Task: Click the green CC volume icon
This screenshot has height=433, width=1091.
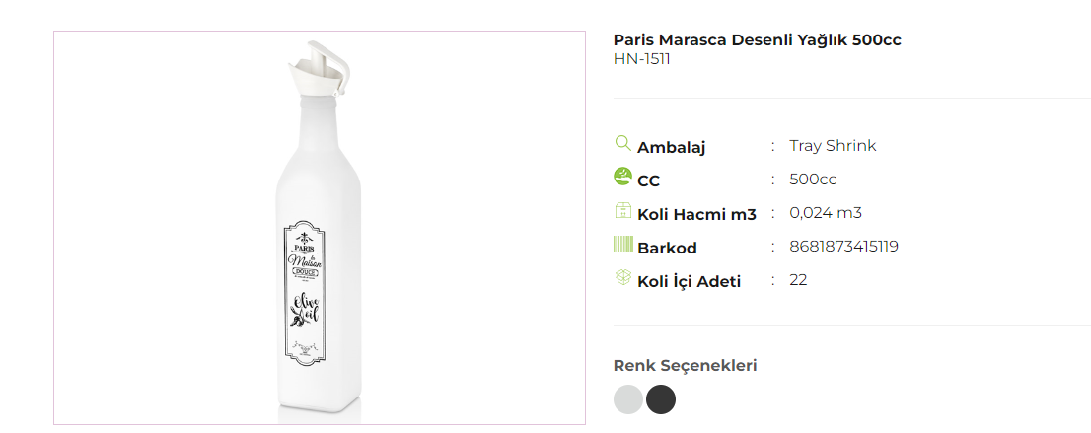Action: (622, 177)
